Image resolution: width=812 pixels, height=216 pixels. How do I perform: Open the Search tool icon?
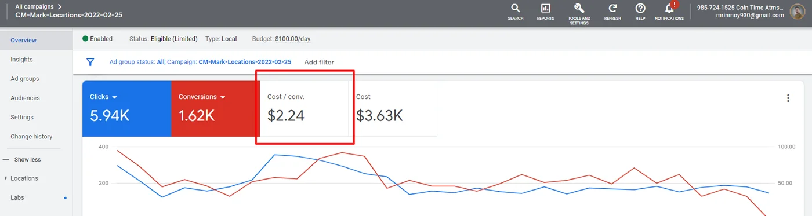pyautogui.click(x=515, y=8)
